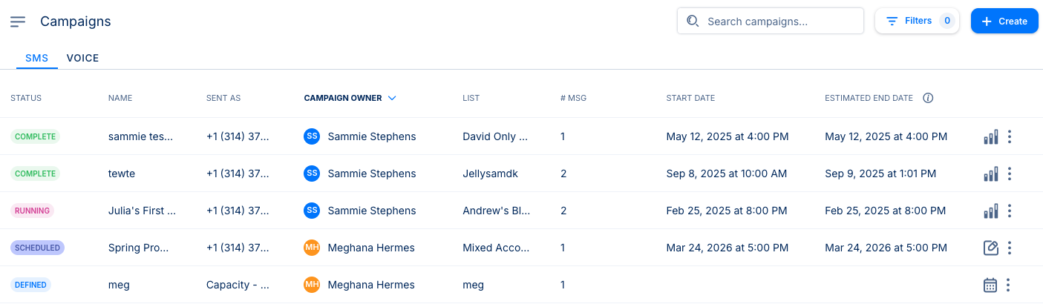Select Meghana Hermes avatar on meg row
The image size is (1043, 304).
point(312,285)
